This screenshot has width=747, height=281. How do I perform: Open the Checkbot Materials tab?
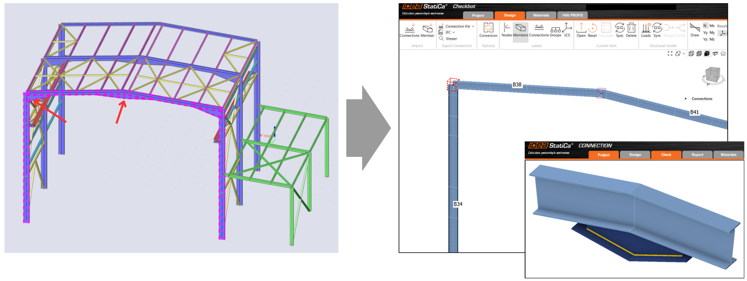(541, 15)
